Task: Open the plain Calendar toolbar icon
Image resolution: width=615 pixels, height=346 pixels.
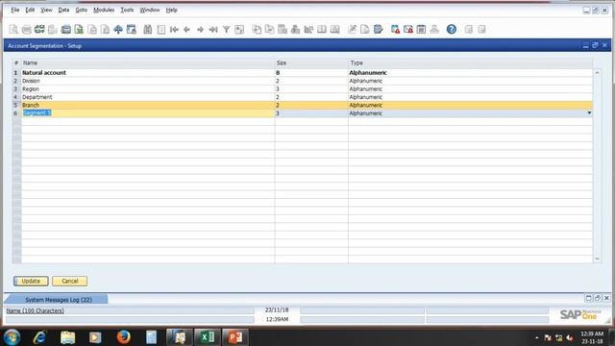Action: click(x=421, y=30)
